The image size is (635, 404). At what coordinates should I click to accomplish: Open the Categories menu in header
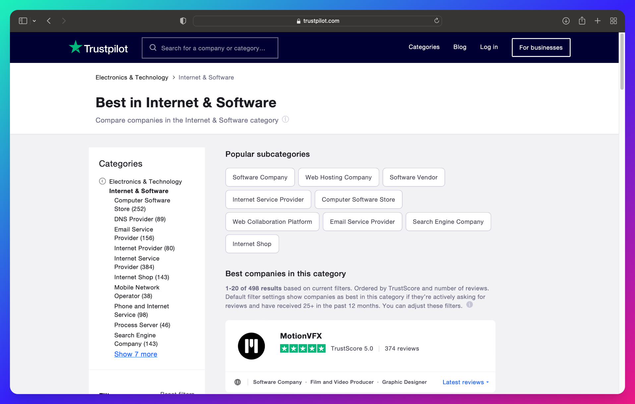click(424, 47)
